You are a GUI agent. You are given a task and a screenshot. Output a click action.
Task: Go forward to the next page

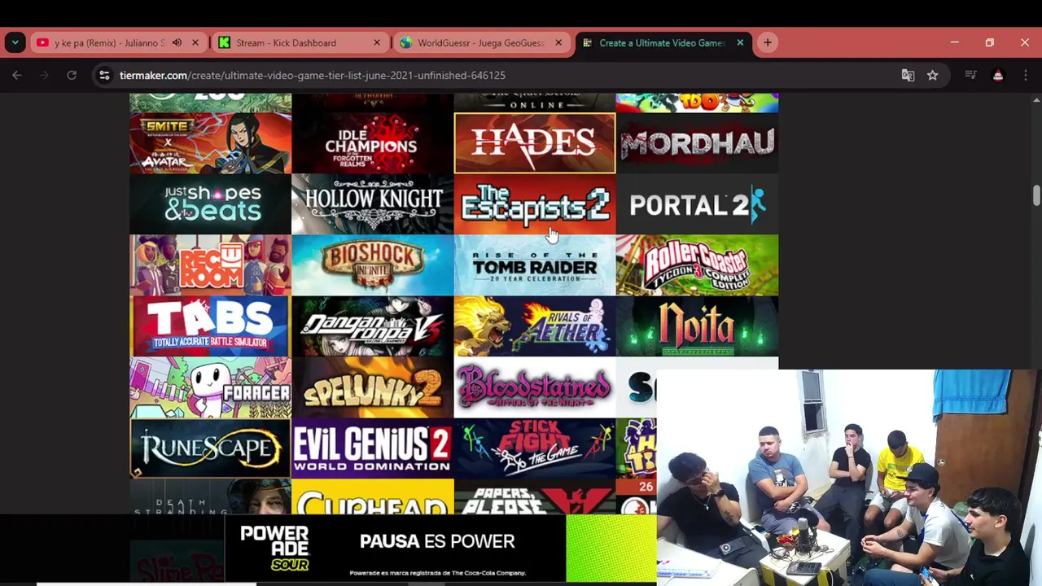click(x=45, y=75)
